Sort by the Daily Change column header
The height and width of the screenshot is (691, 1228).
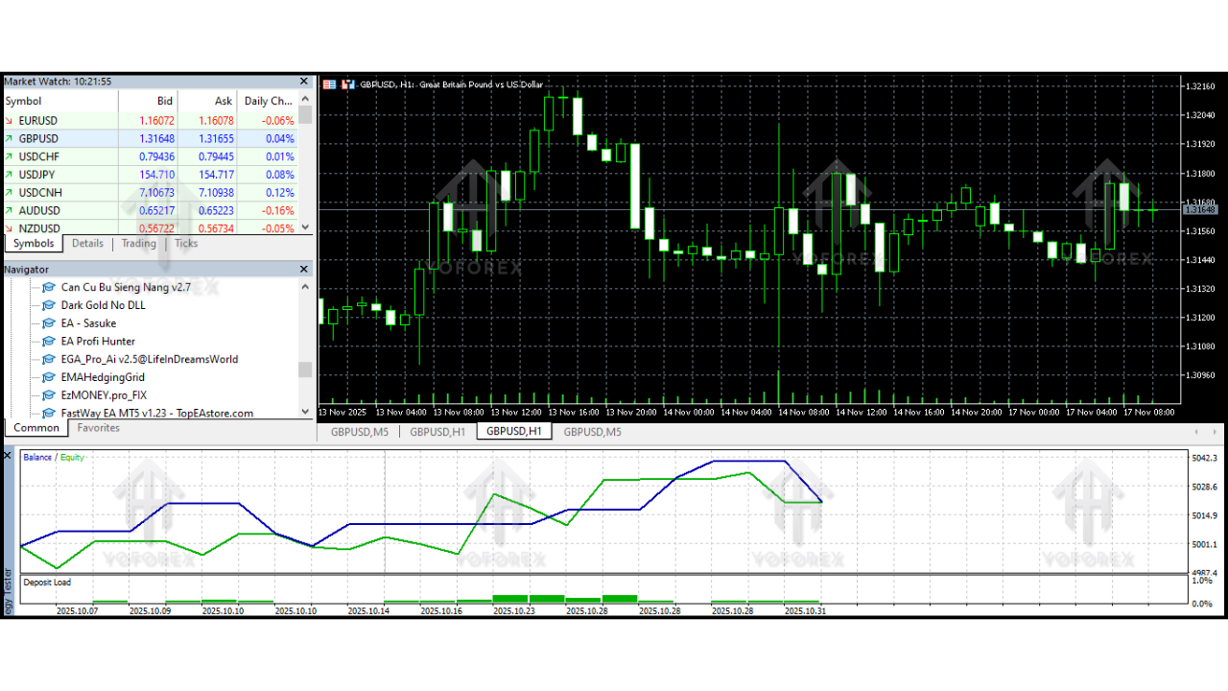pyautogui.click(x=268, y=101)
